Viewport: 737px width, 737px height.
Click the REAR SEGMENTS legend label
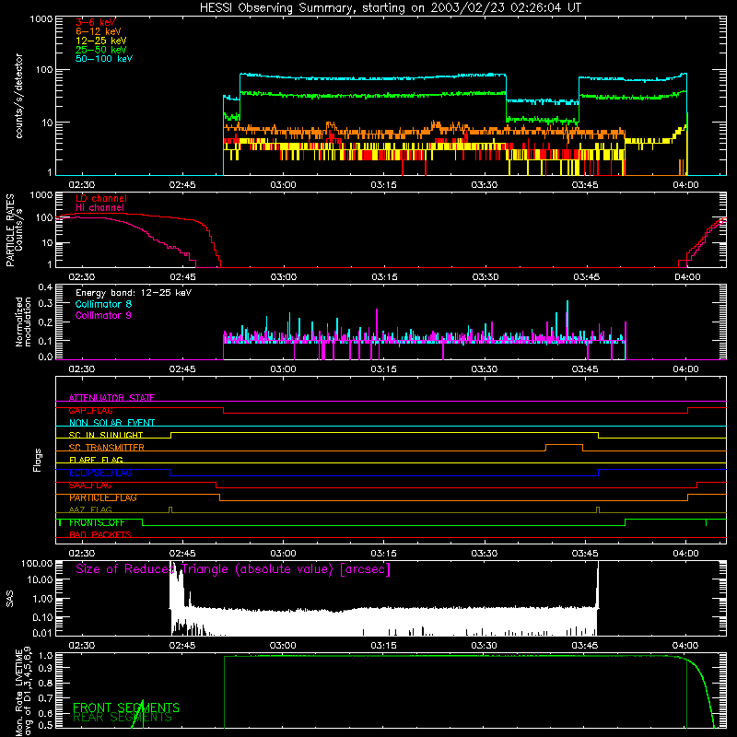pos(123,717)
